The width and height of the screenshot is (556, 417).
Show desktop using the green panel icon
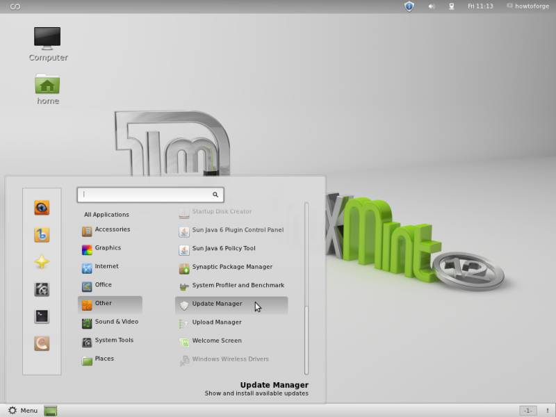(50, 411)
